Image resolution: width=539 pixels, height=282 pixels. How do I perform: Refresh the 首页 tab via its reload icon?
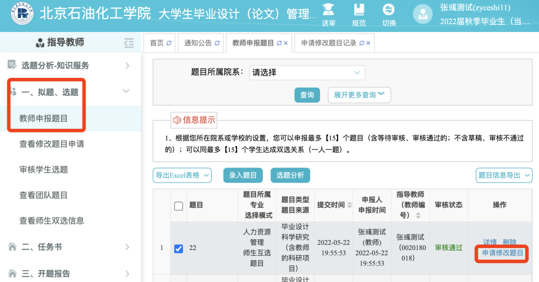[169, 43]
